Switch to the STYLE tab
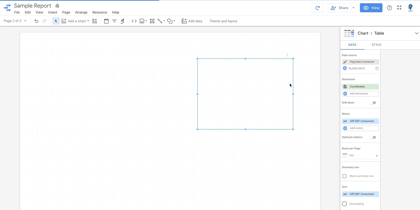The height and width of the screenshot is (210, 420). [x=376, y=45]
